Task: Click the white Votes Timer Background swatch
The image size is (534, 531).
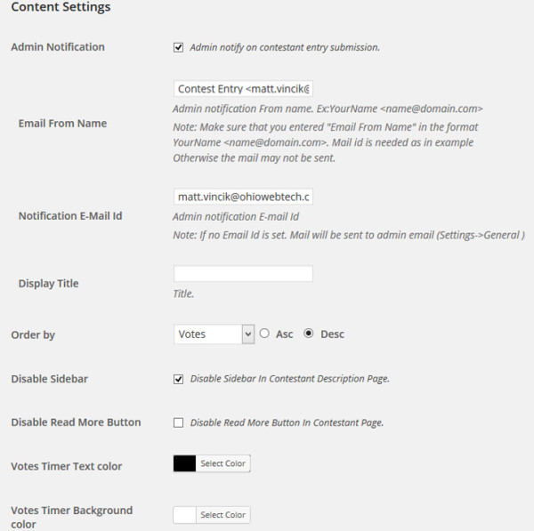Action: (x=184, y=515)
